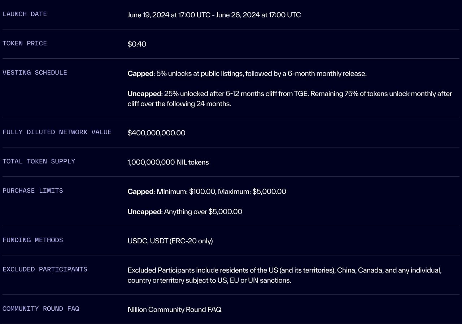Click the TOTAL TOKEN SUPPLY label
Screen dimensions: 462x324
[x=39, y=161]
